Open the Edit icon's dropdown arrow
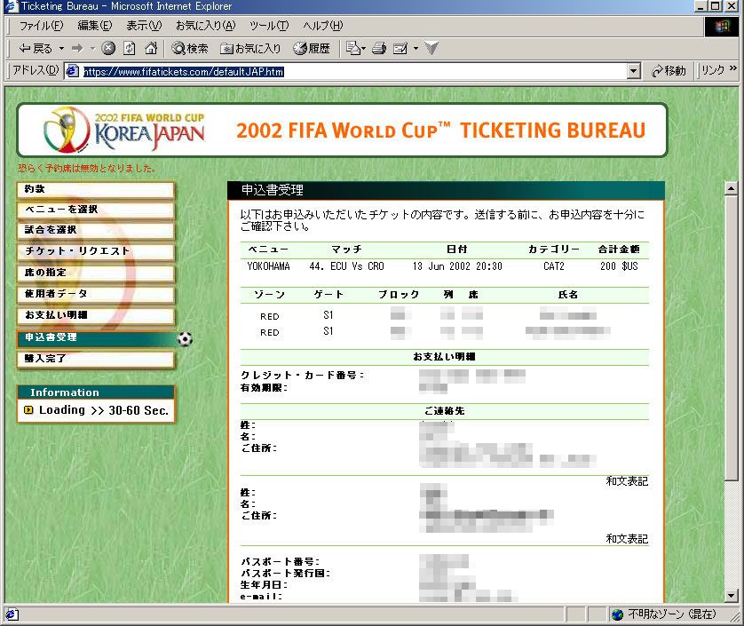Screen dimensions: 744x626 tap(416, 49)
